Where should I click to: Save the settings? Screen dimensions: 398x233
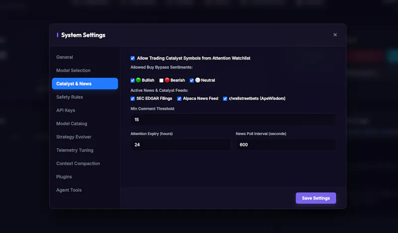tap(316, 198)
